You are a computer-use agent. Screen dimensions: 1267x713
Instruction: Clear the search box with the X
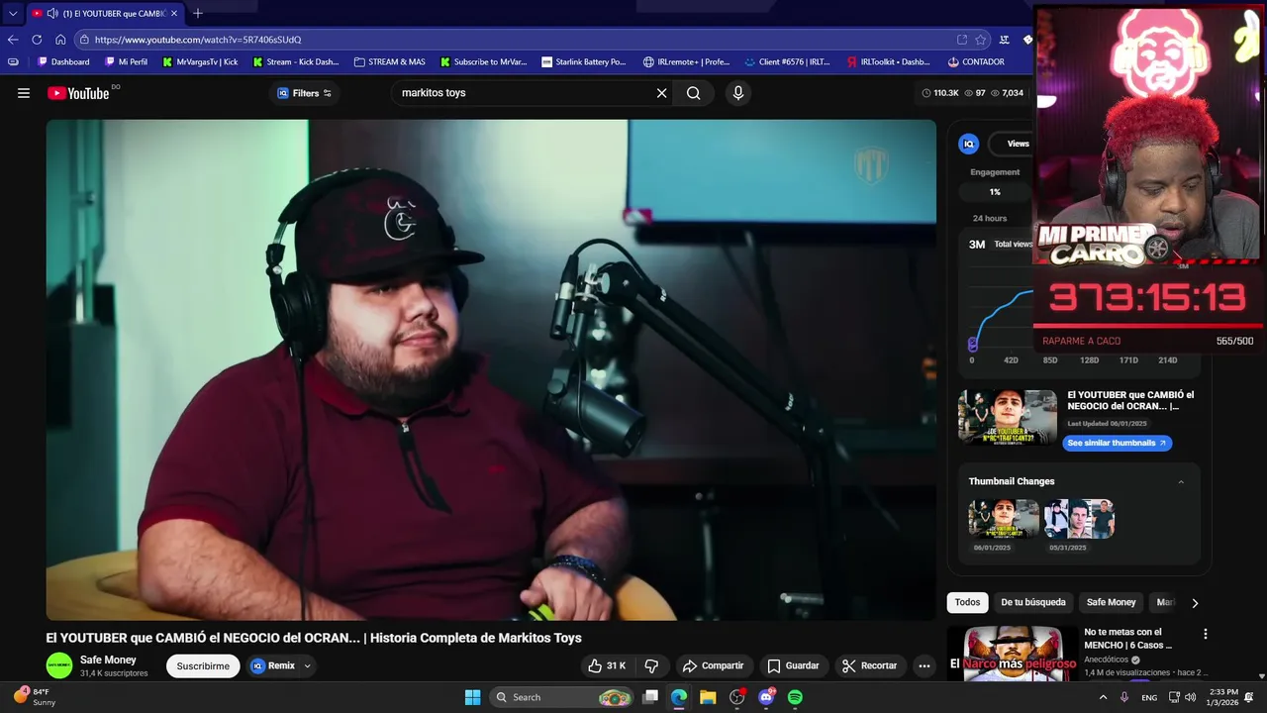click(661, 93)
